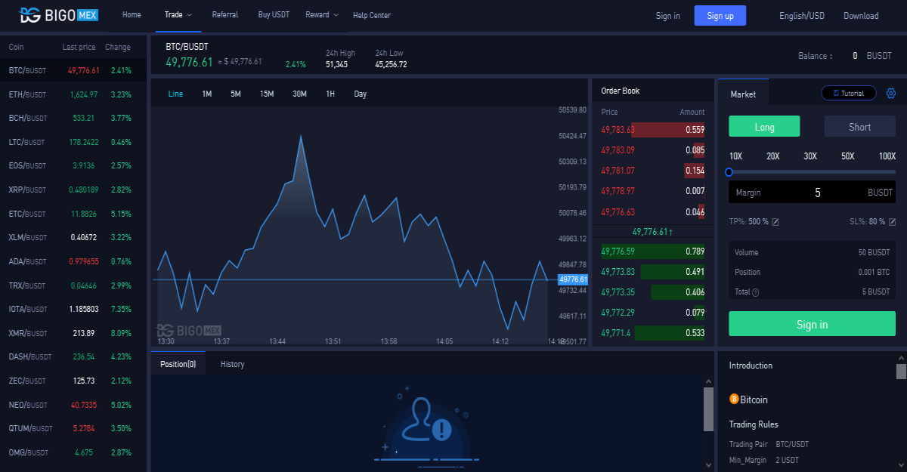
Task: Click the BIGO MEX logo
Action: [59, 14]
